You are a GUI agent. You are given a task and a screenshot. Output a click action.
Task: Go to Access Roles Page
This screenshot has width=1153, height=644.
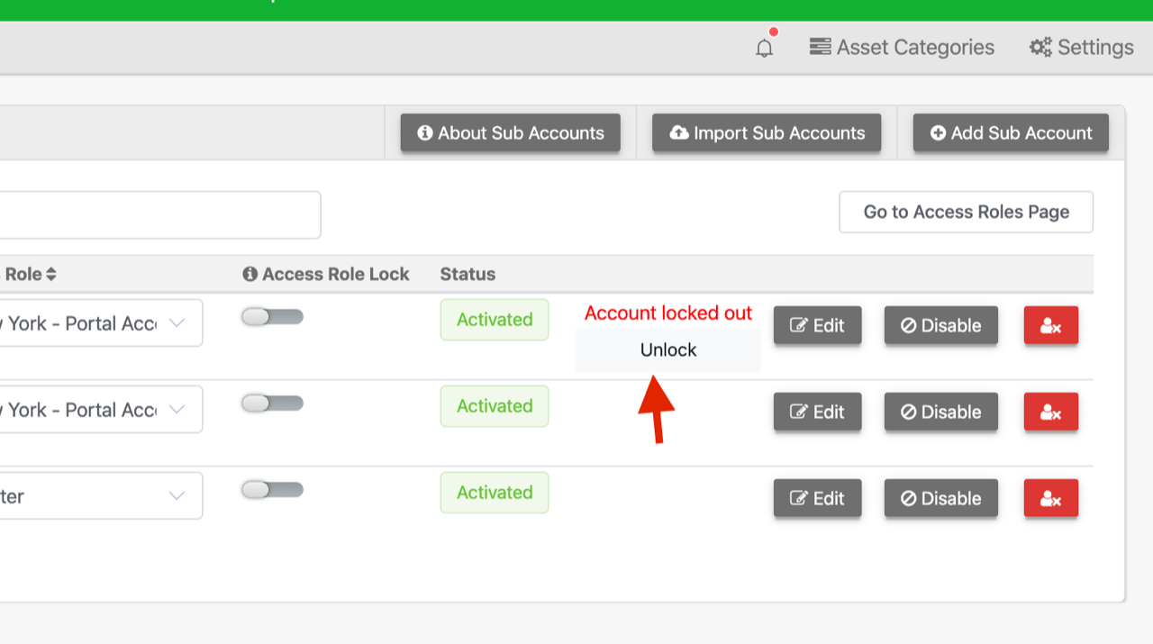(x=966, y=212)
